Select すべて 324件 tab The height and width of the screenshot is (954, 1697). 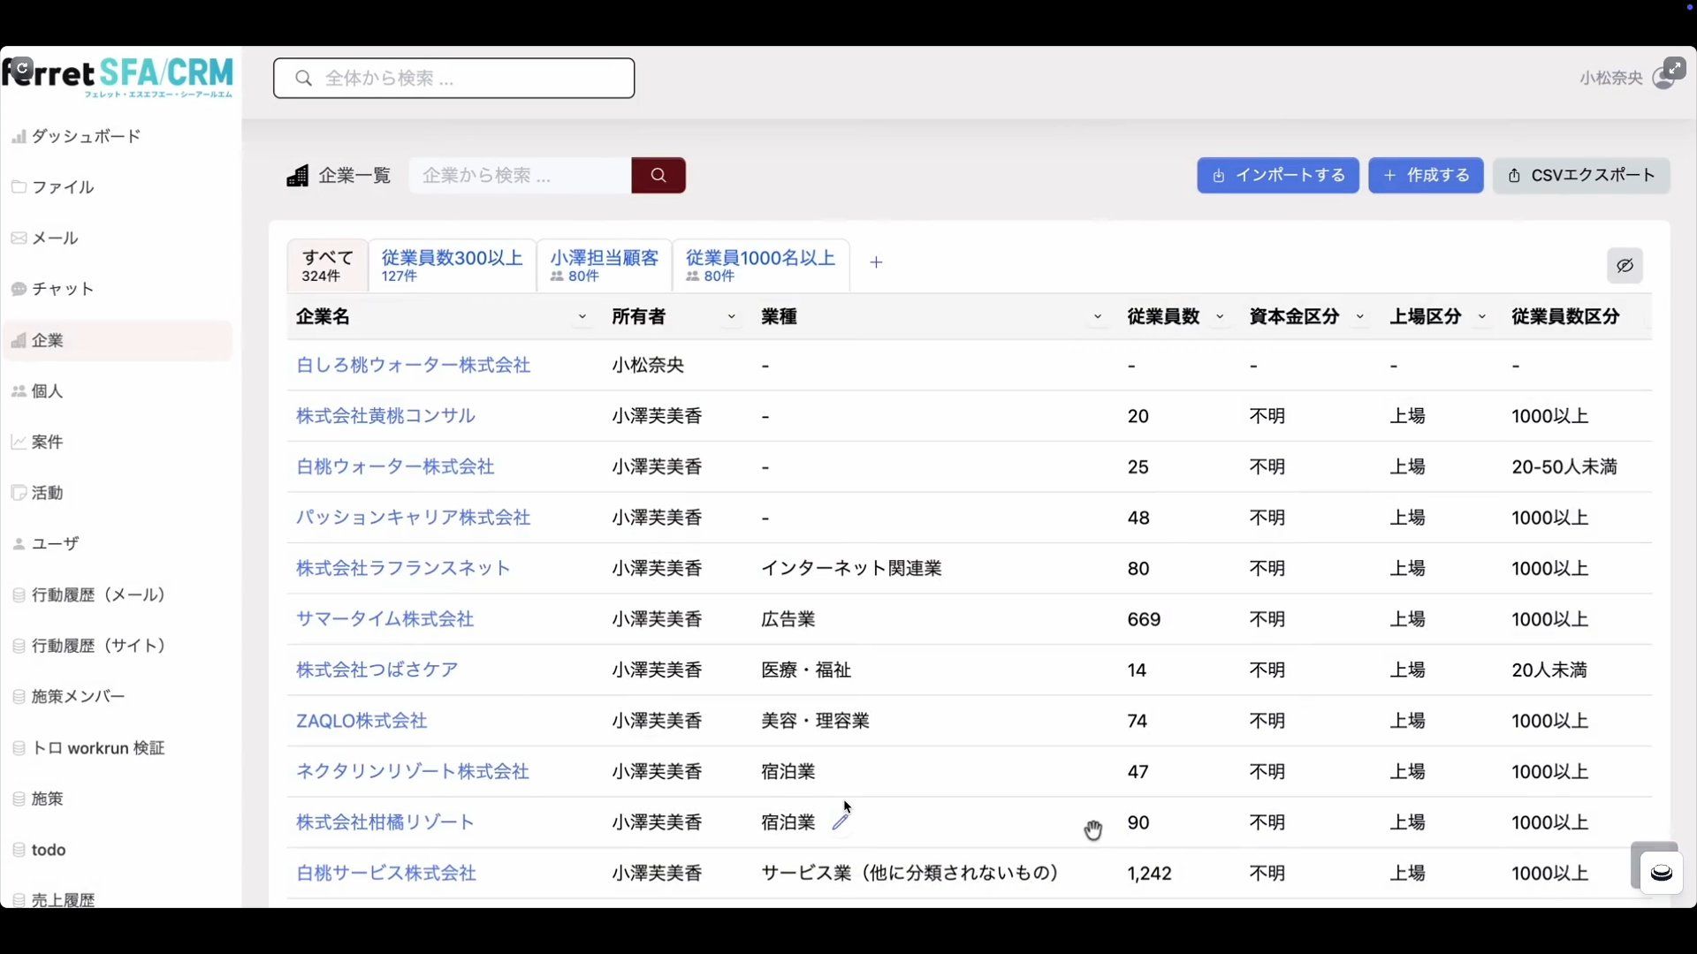328,265
